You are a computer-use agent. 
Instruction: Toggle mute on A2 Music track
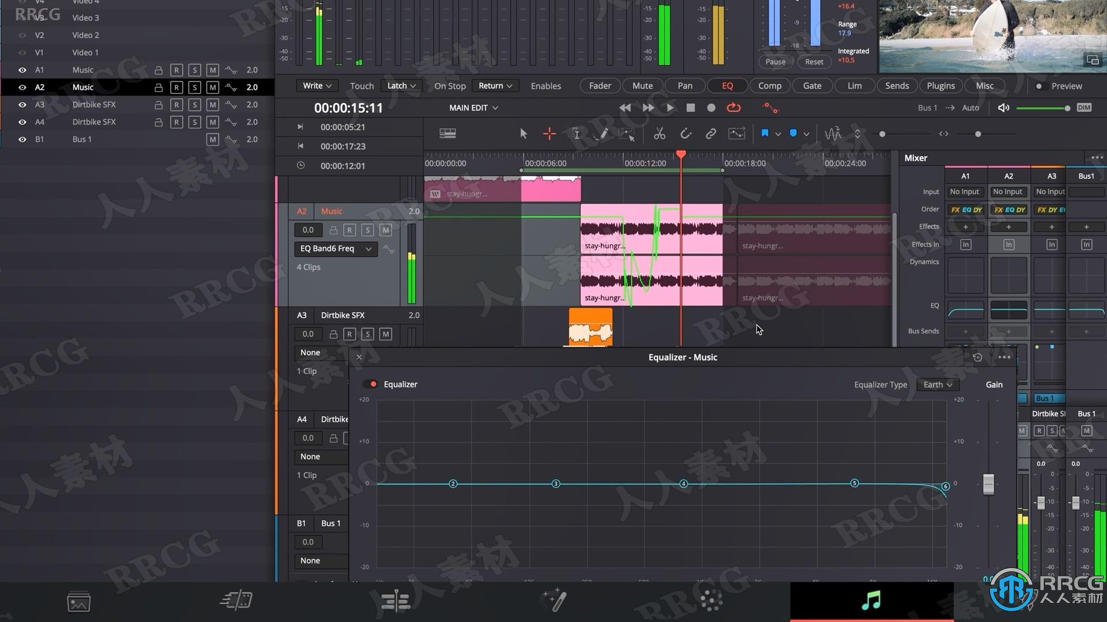pyautogui.click(x=213, y=86)
